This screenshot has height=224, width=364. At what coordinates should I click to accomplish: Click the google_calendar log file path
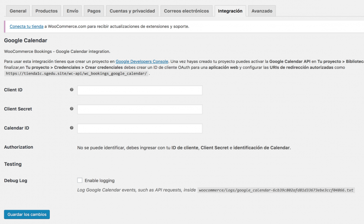pos(276,190)
